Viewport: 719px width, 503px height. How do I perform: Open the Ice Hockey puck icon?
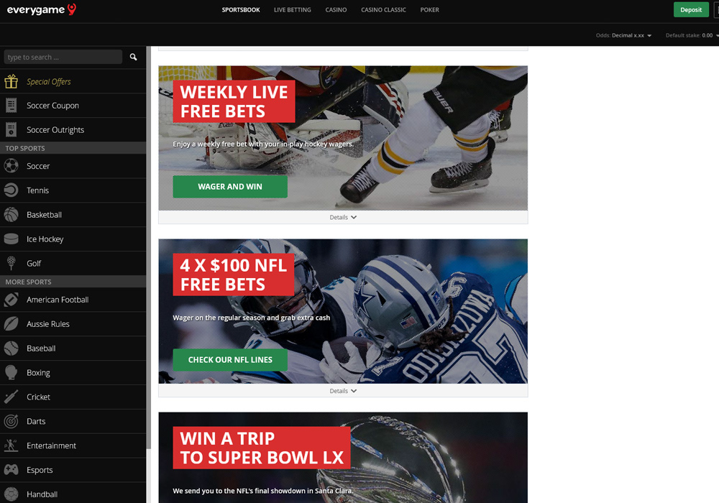tap(11, 239)
